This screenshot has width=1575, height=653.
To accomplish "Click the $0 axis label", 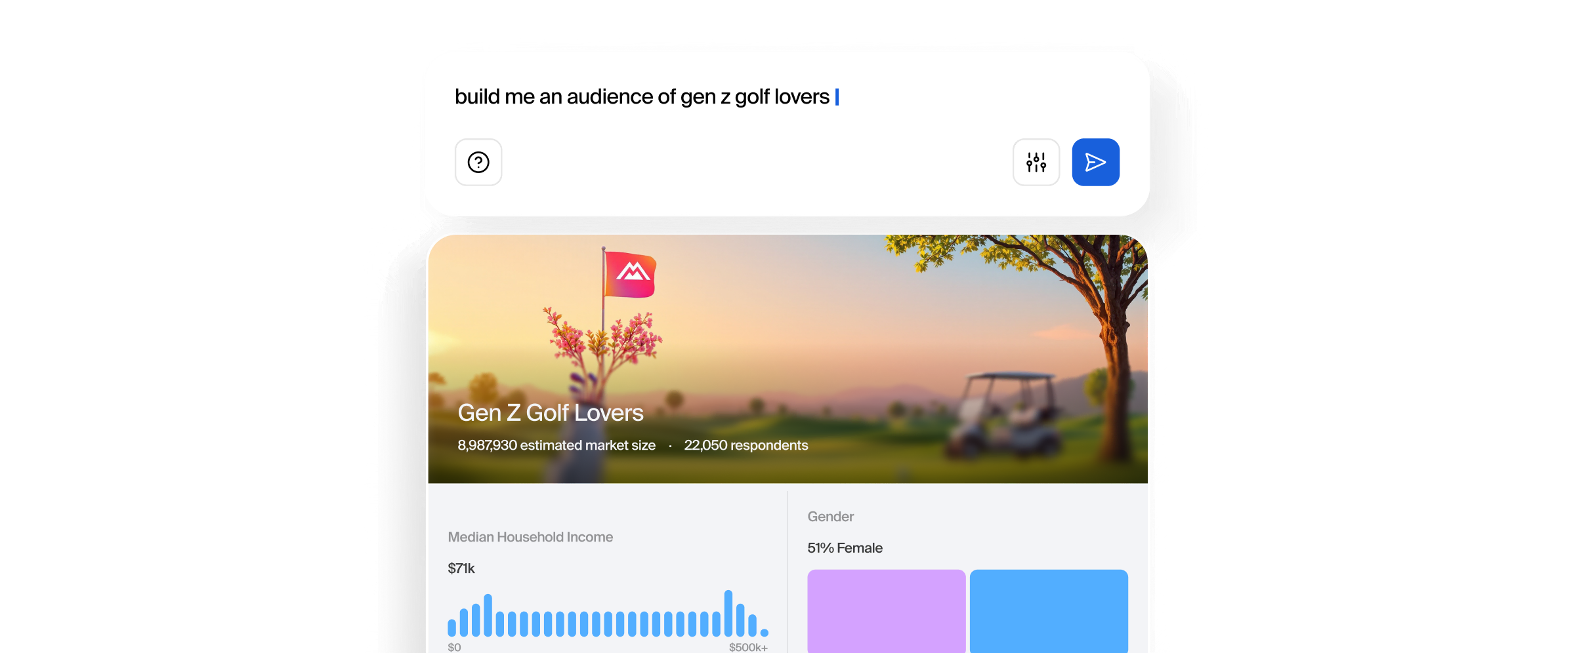I will [454, 647].
